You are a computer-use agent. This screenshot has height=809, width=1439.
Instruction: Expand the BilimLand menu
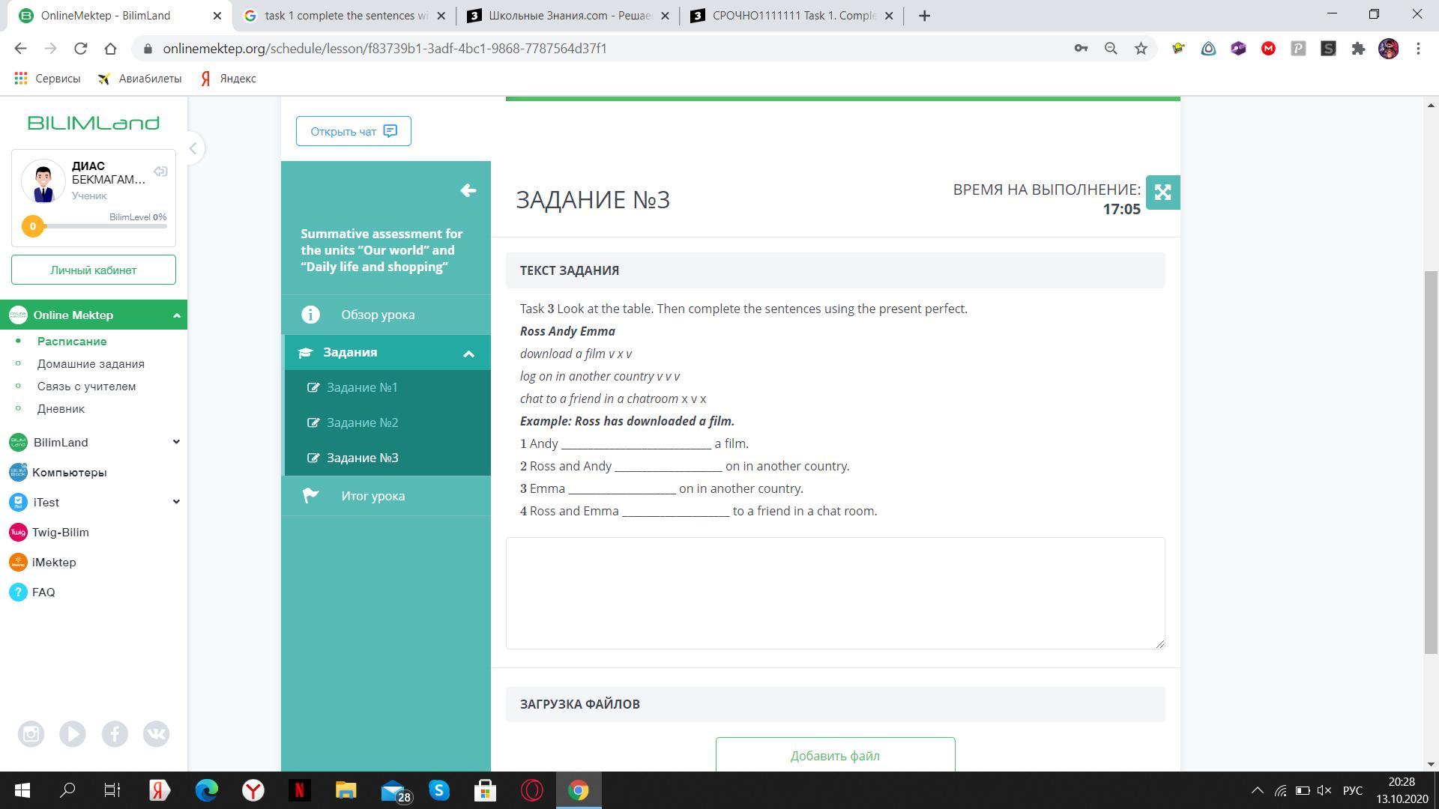(176, 442)
